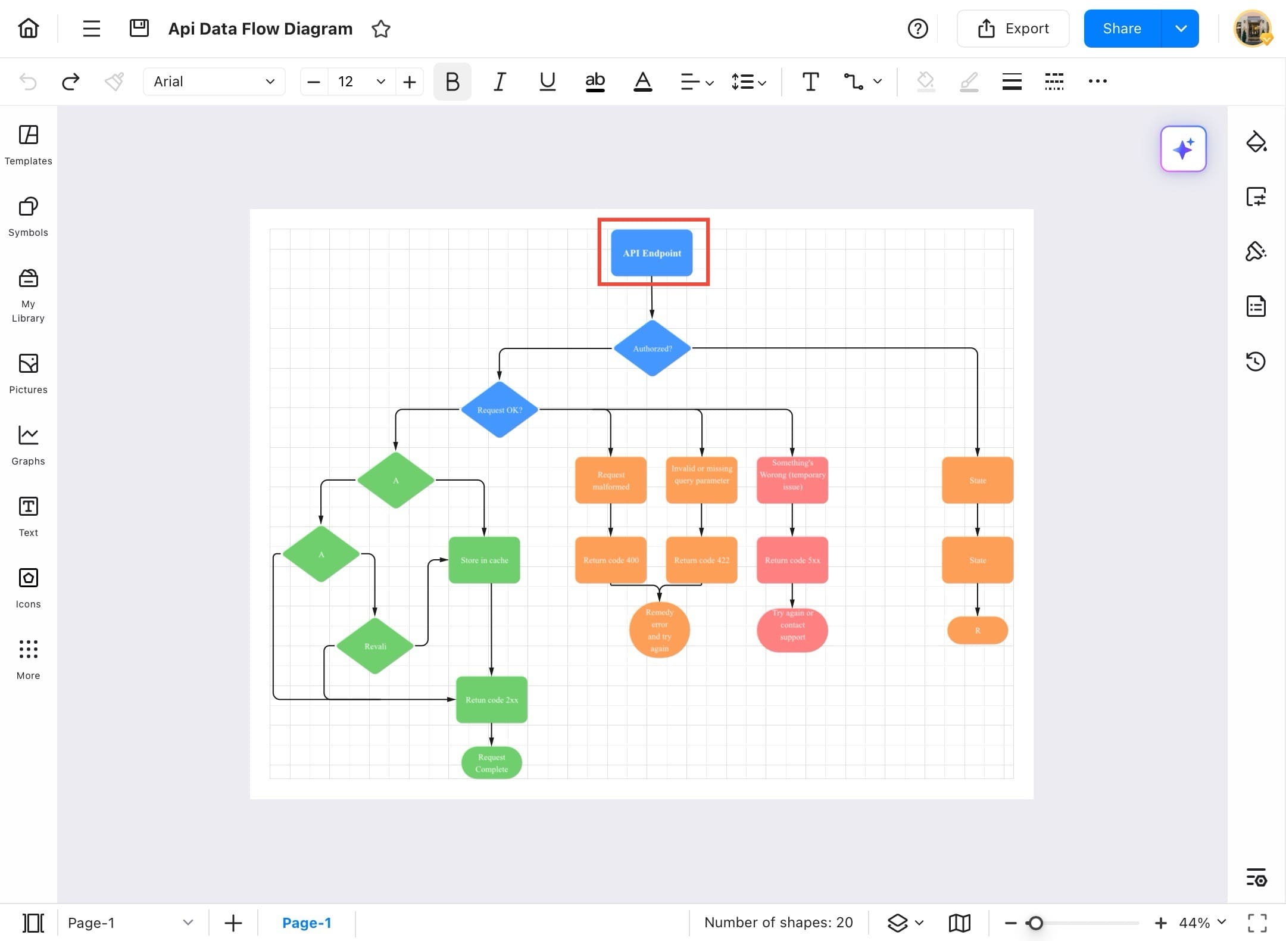This screenshot has height=941, width=1286.
Task: Open version history from the right sidebar
Action: (x=1256, y=362)
